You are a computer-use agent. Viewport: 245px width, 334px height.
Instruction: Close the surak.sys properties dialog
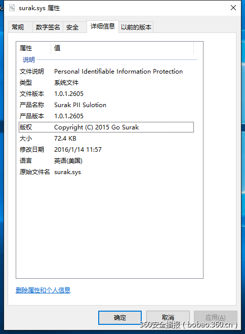click(x=233, y=8)
